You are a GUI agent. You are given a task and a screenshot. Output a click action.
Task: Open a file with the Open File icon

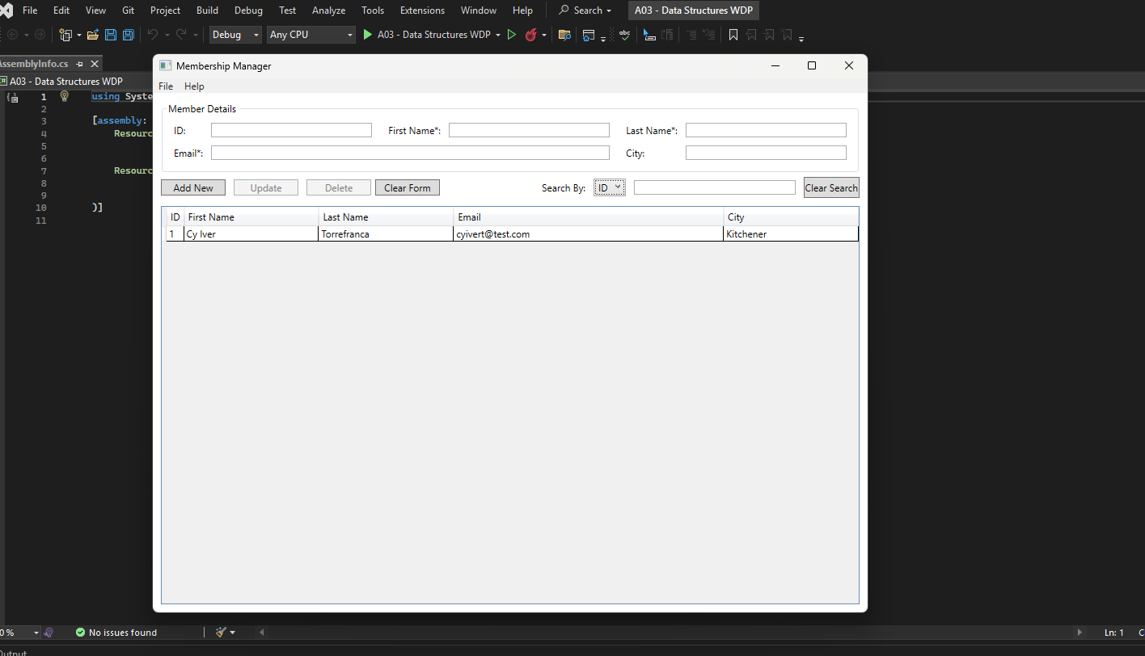[92, 35]
